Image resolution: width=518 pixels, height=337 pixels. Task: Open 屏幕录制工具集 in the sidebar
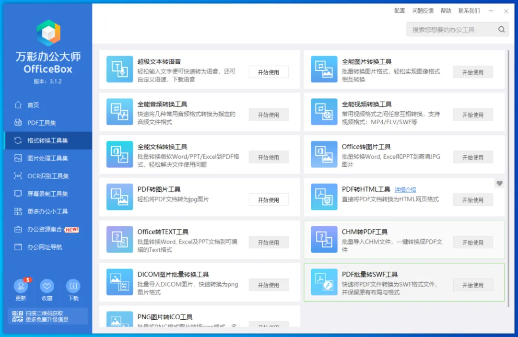(x=48, y=194)
